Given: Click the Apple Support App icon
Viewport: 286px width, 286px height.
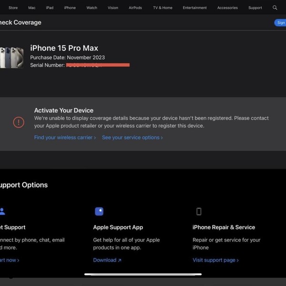Looking at the screenshot, I should 99,211.
